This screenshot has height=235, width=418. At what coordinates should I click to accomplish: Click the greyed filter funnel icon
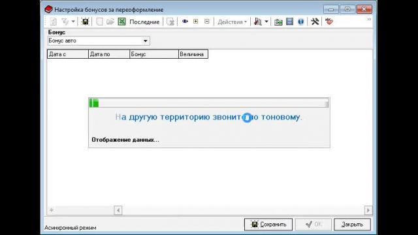pos(65,22)
